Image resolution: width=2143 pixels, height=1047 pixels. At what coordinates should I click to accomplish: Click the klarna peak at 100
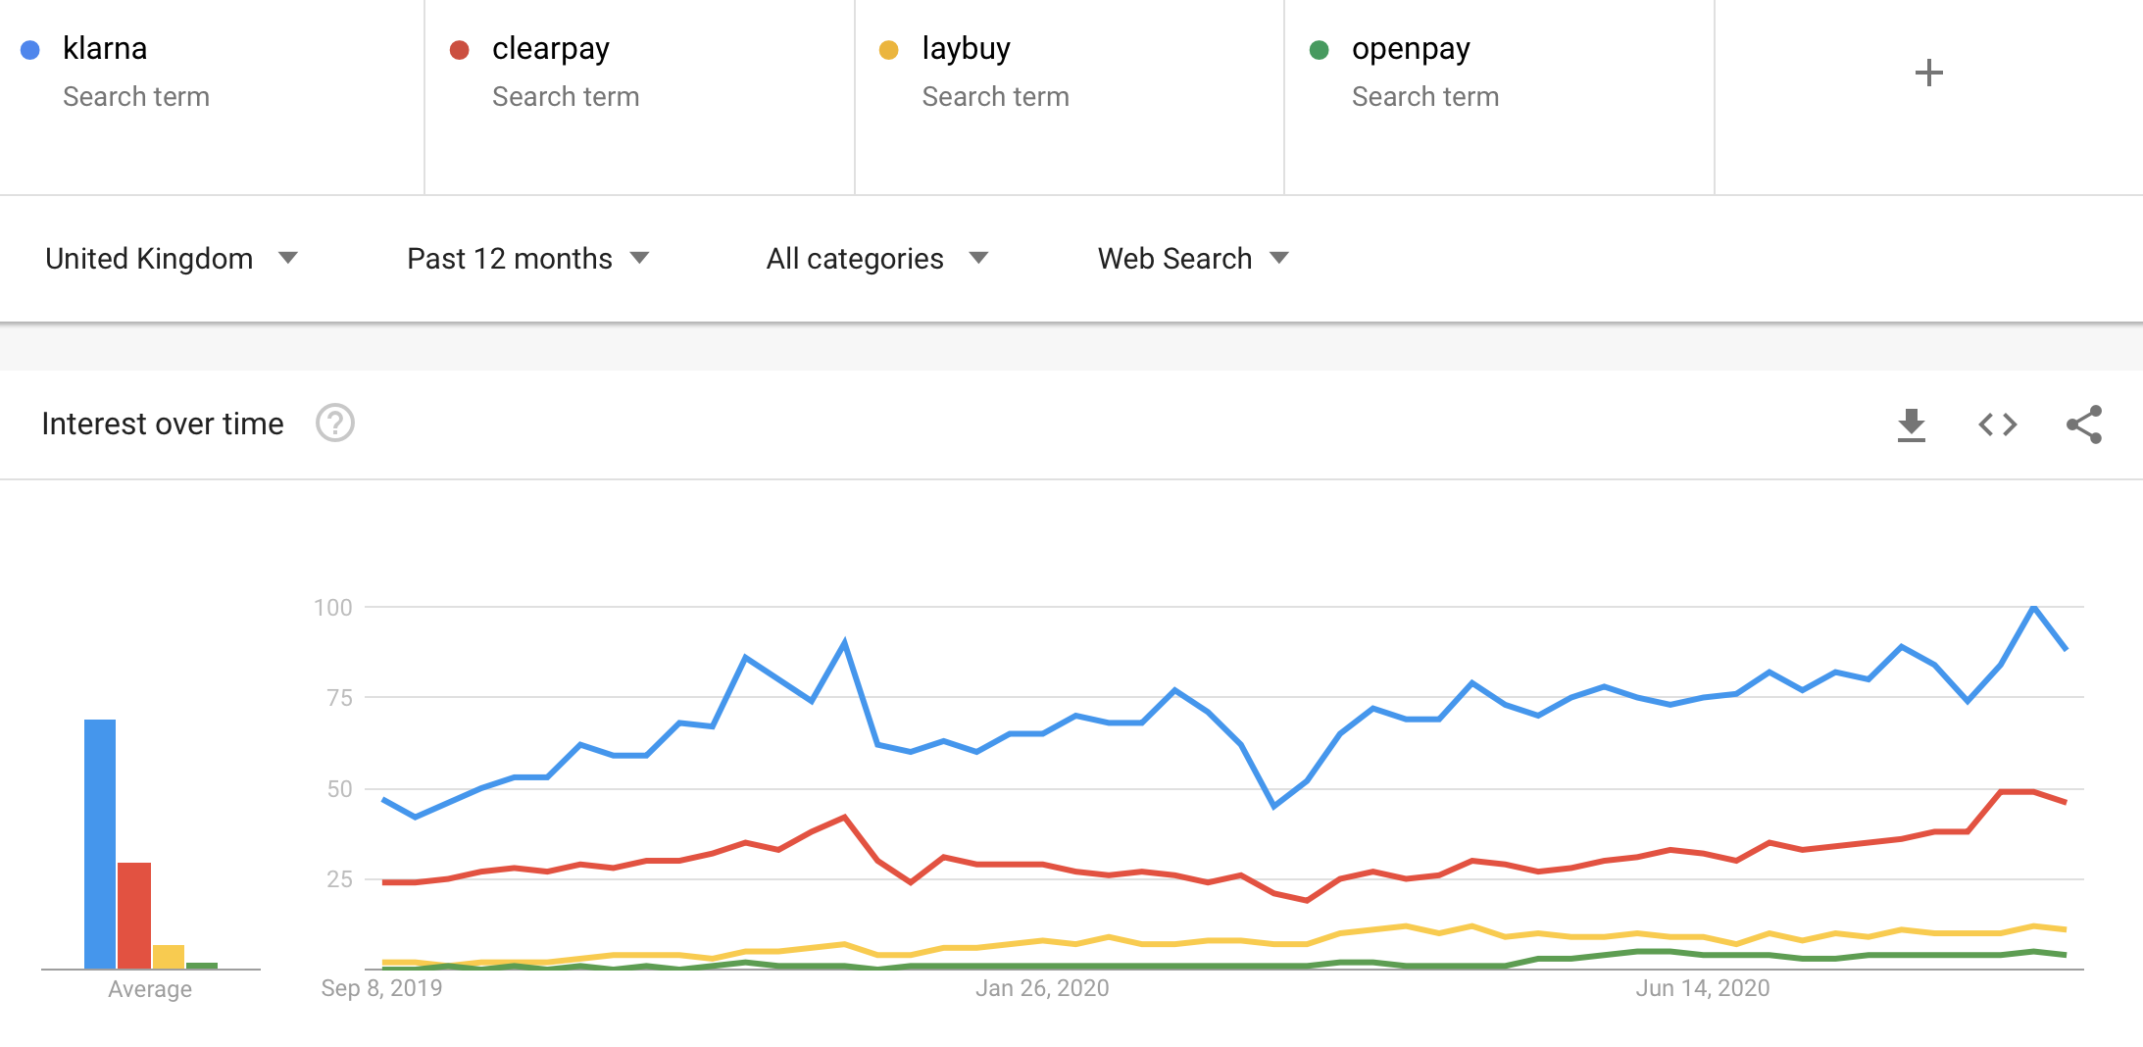2033,608
